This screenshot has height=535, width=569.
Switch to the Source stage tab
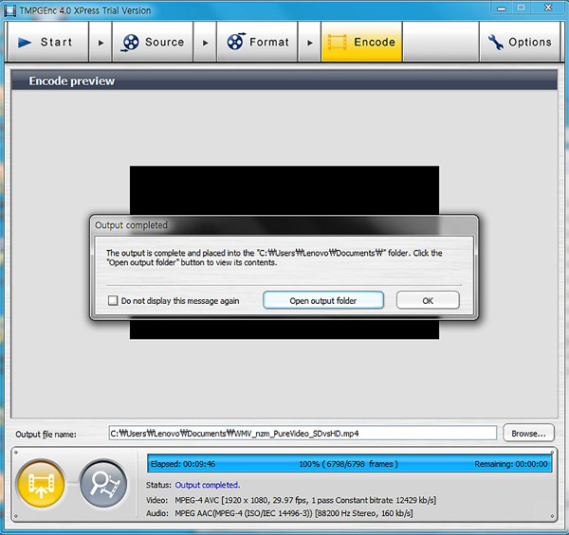click(153, 42)
